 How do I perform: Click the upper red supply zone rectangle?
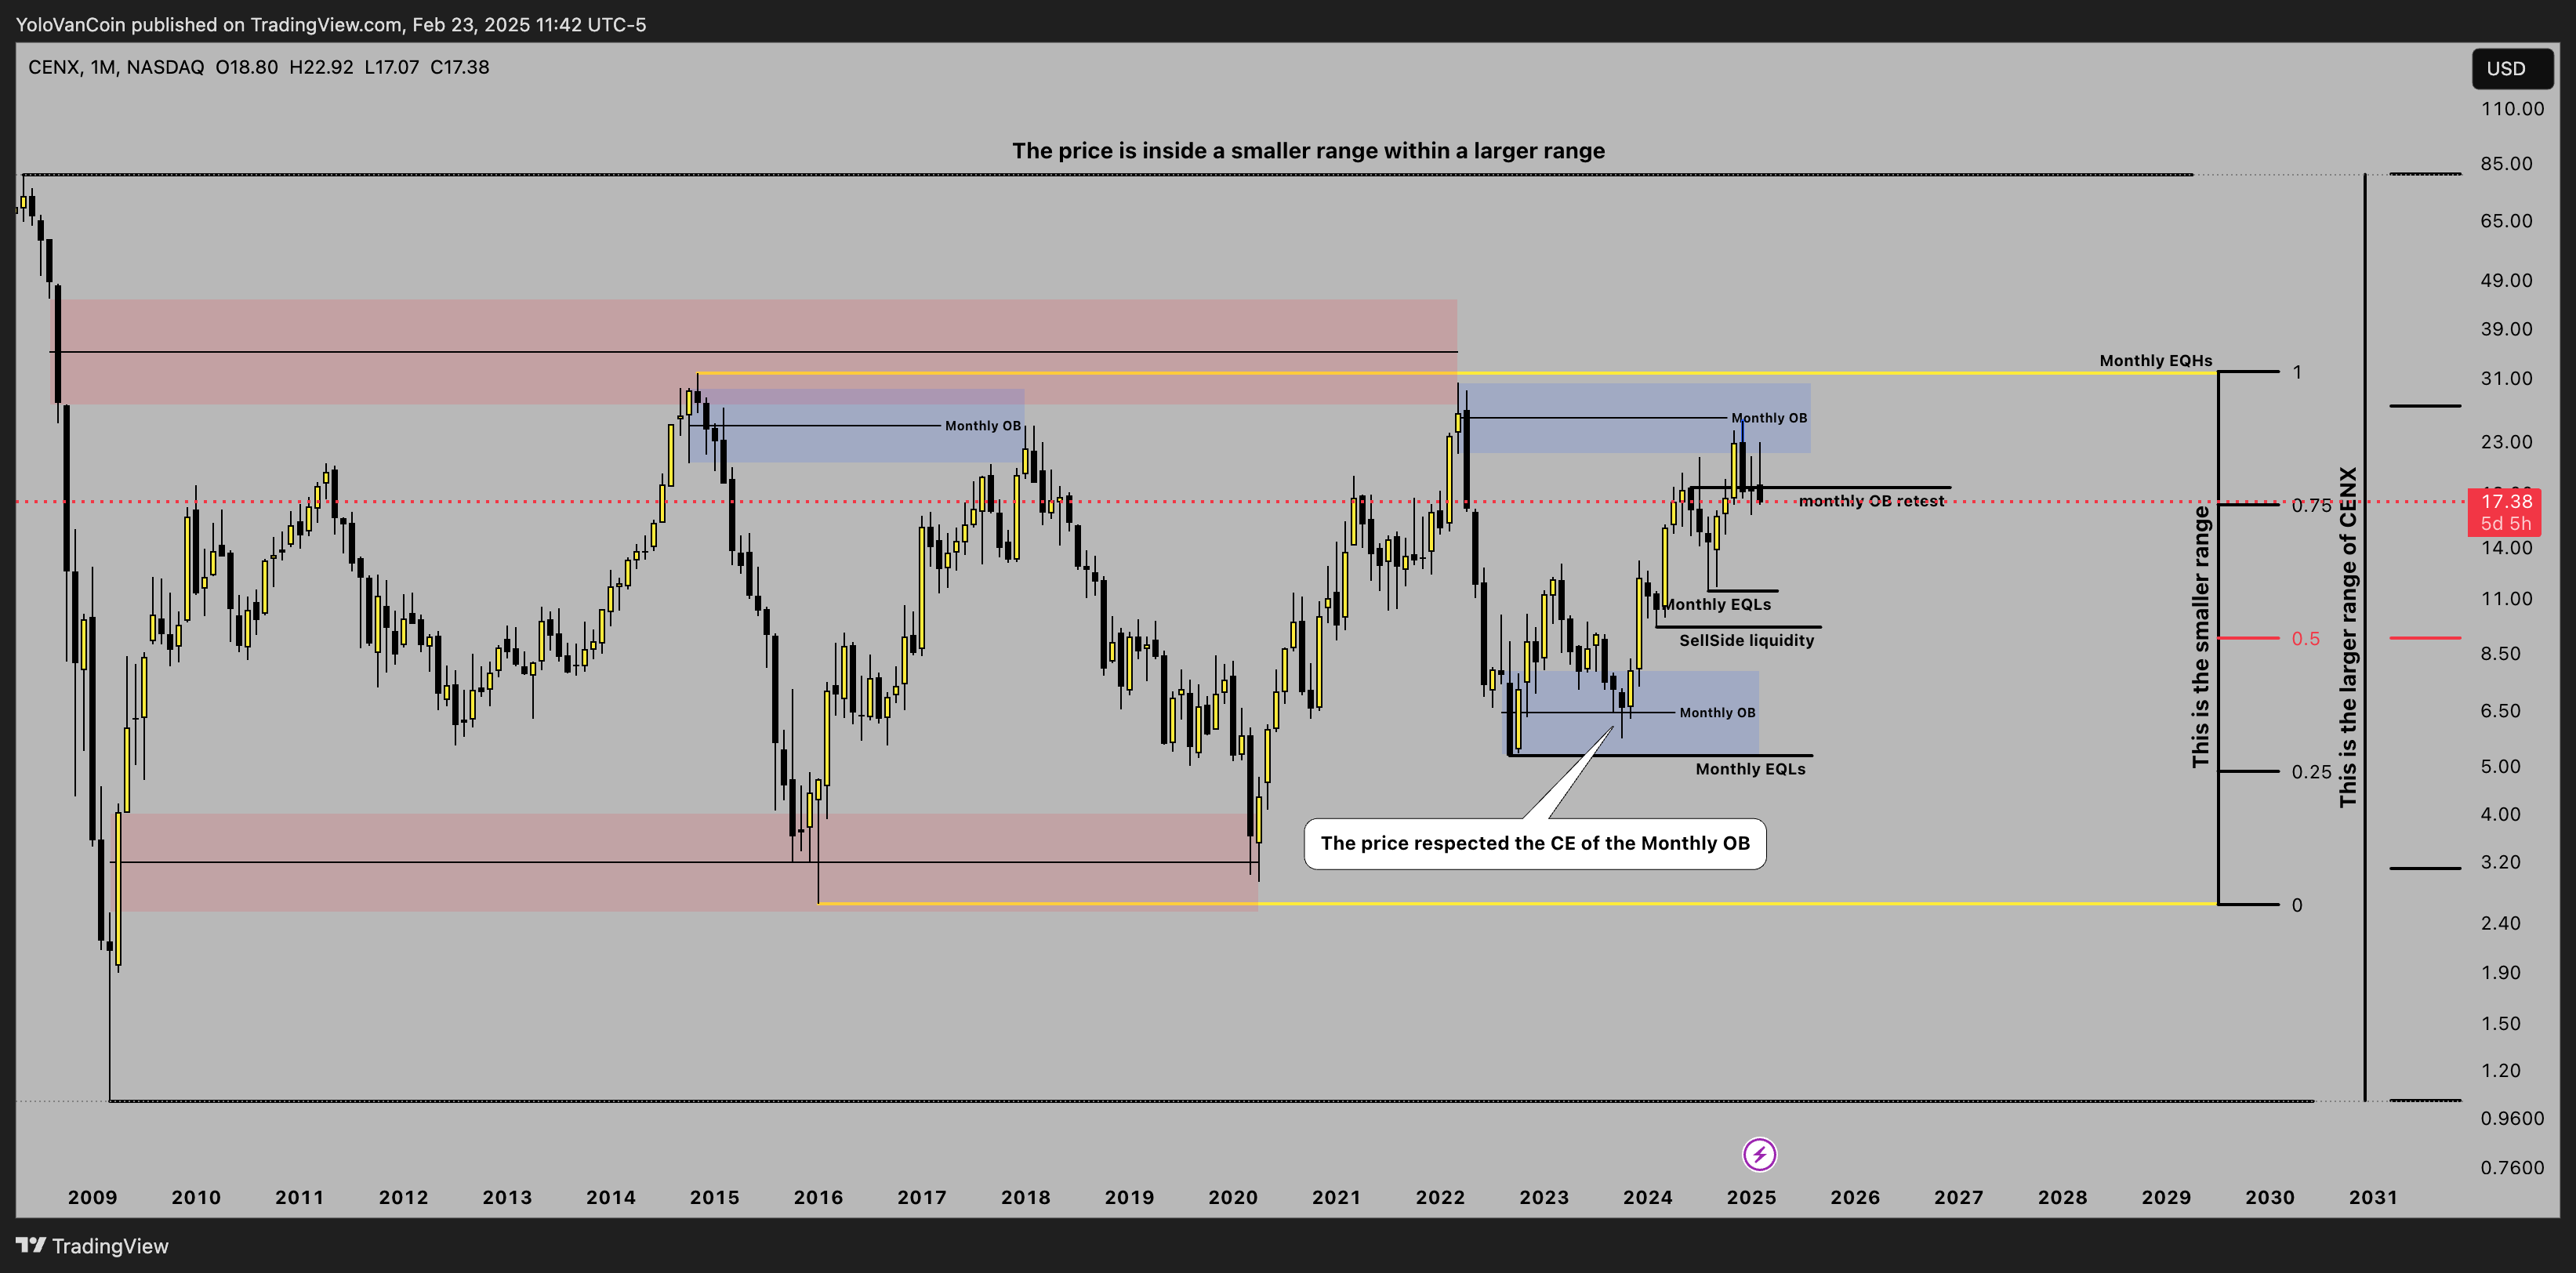point(755,352)
